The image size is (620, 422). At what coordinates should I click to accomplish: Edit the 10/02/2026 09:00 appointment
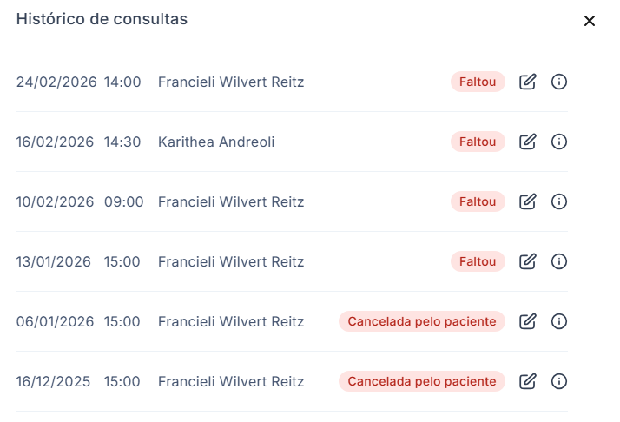coord(527,201)
